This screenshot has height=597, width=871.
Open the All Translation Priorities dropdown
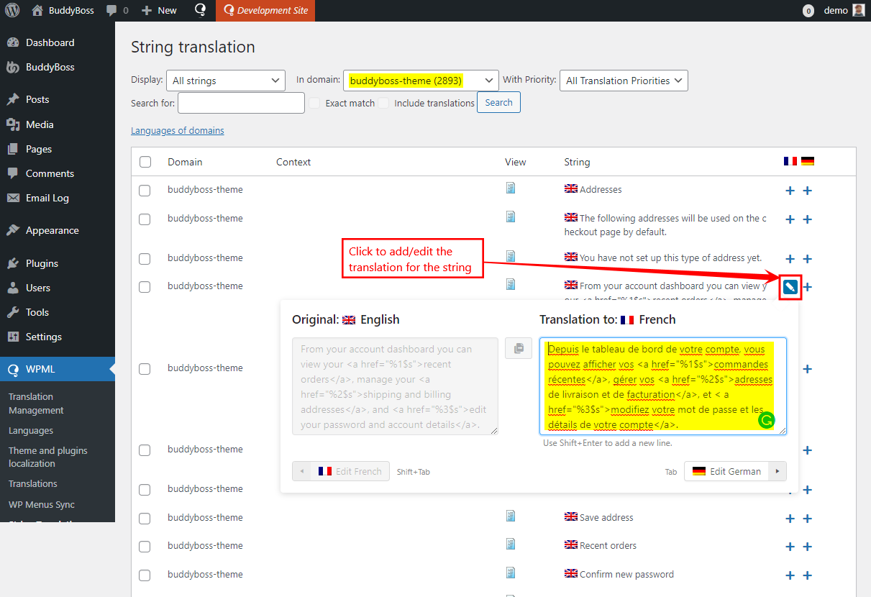[x=624, y=81]
